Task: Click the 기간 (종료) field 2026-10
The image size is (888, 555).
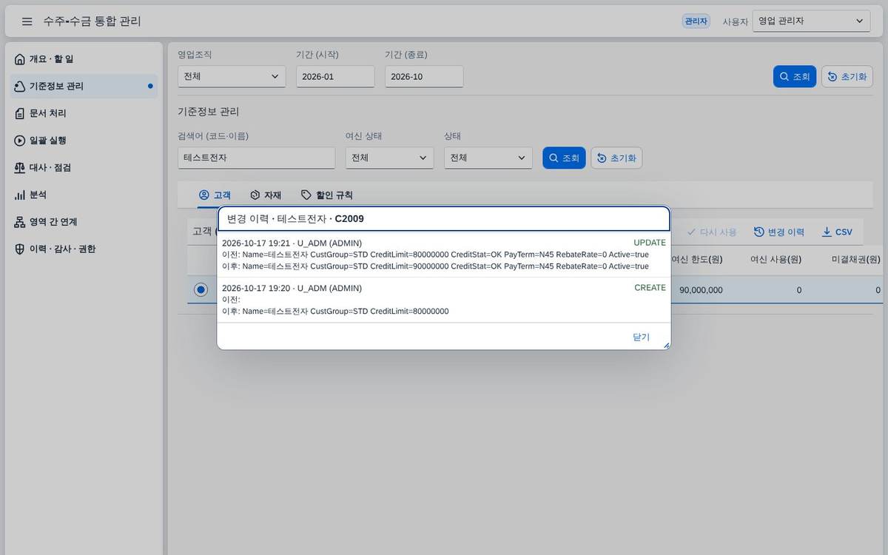Action: click(x=424, y=76)
